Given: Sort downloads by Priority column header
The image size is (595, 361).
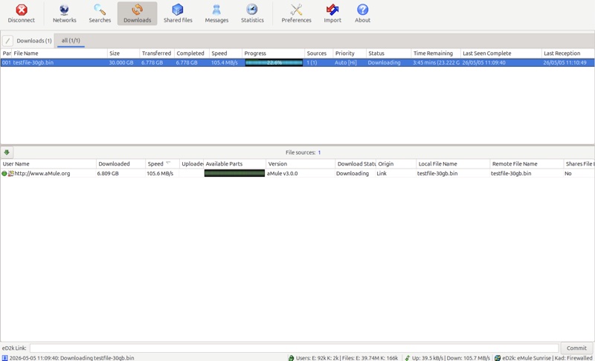Looking at the screenshot, I should (349, 53).
